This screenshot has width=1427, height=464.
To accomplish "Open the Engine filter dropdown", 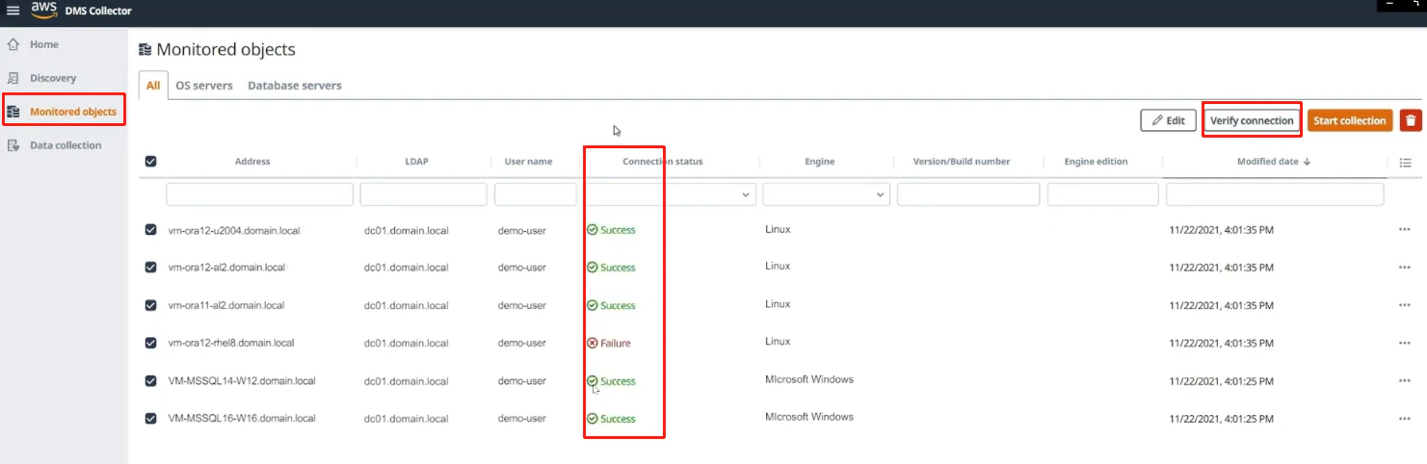I will click(826, 194).
